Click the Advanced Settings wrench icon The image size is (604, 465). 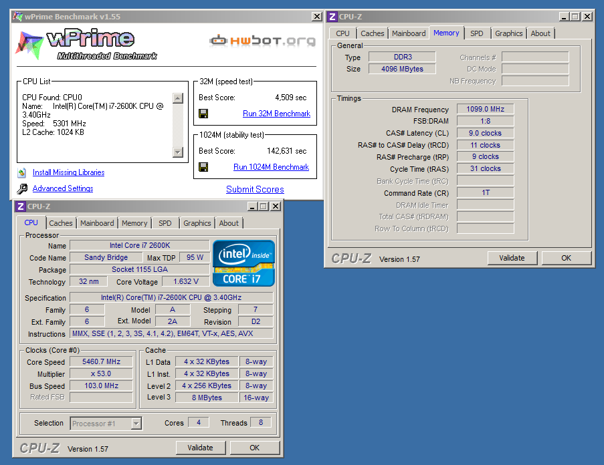(22, 188)
